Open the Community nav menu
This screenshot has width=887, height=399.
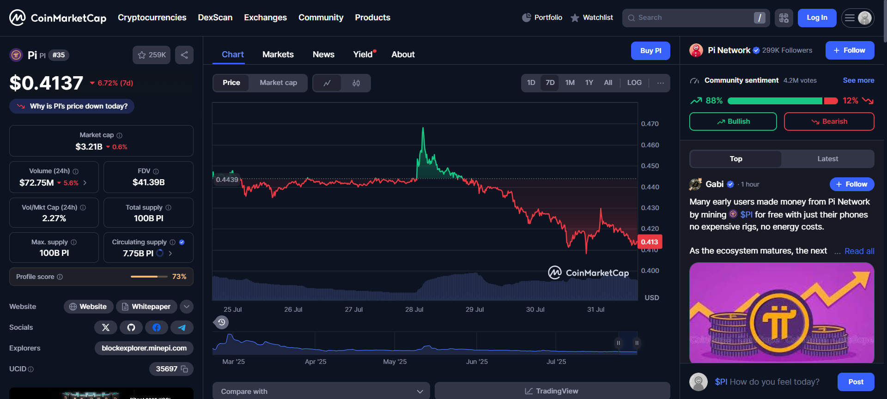click(321, 18)
